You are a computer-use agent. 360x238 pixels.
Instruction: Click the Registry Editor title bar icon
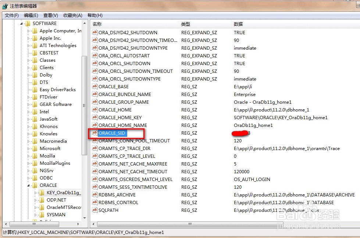5,6
